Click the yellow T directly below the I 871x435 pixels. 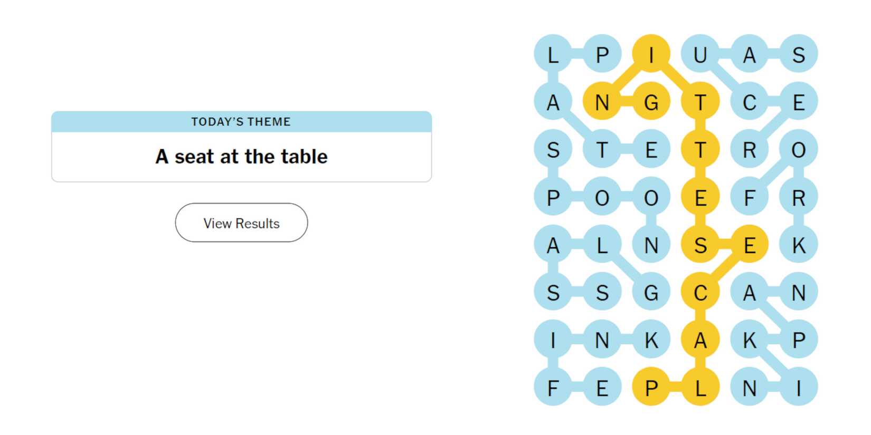[x=700, y=100]
